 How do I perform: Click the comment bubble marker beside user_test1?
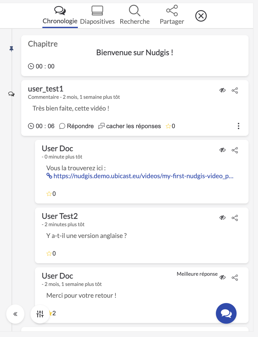[x=11, y=94]
